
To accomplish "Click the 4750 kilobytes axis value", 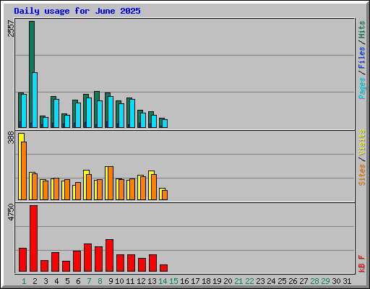I will pos(11,212).
